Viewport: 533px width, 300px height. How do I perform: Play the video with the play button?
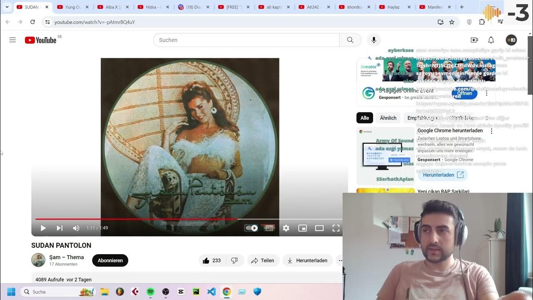43,228
